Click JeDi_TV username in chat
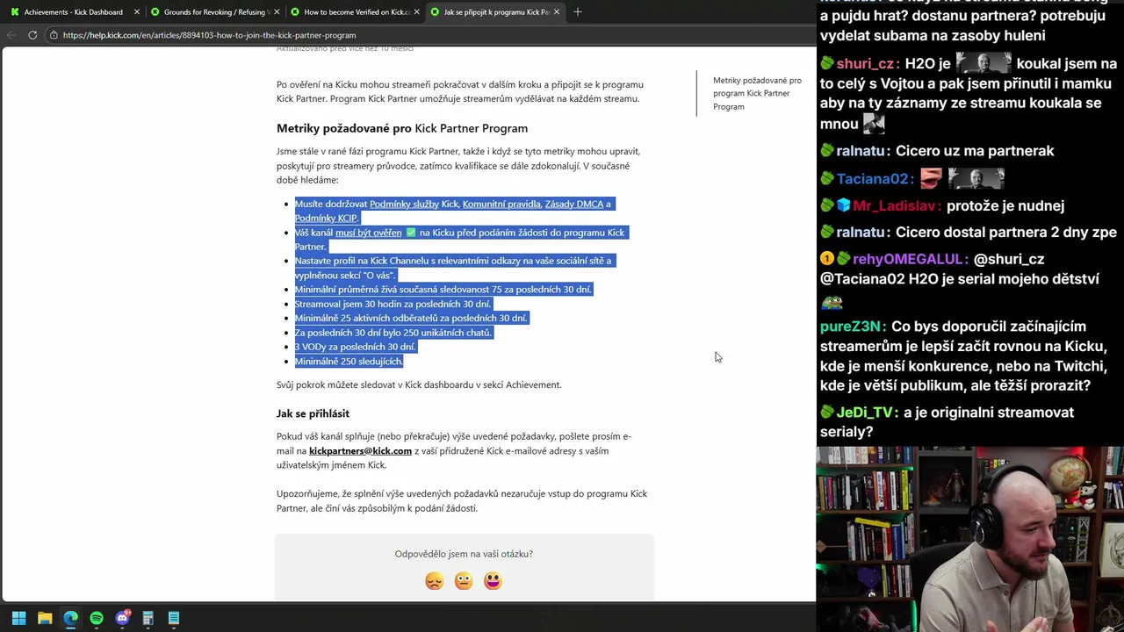This screenshot has width=1124, height=632. [x=865, y=413]
